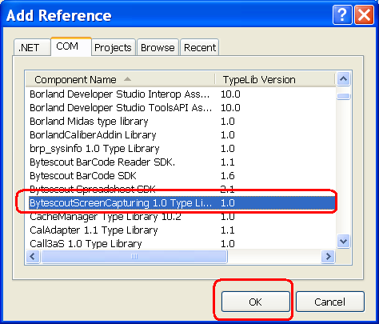
Task: Click the horizontal scroll left arrow
Action: 33,257
